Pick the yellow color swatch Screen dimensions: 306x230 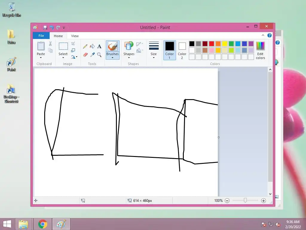coord(225,44)
